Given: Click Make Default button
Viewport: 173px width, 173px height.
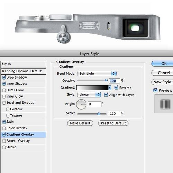Looking at the screenshot, I should click(x=80, y=123).
